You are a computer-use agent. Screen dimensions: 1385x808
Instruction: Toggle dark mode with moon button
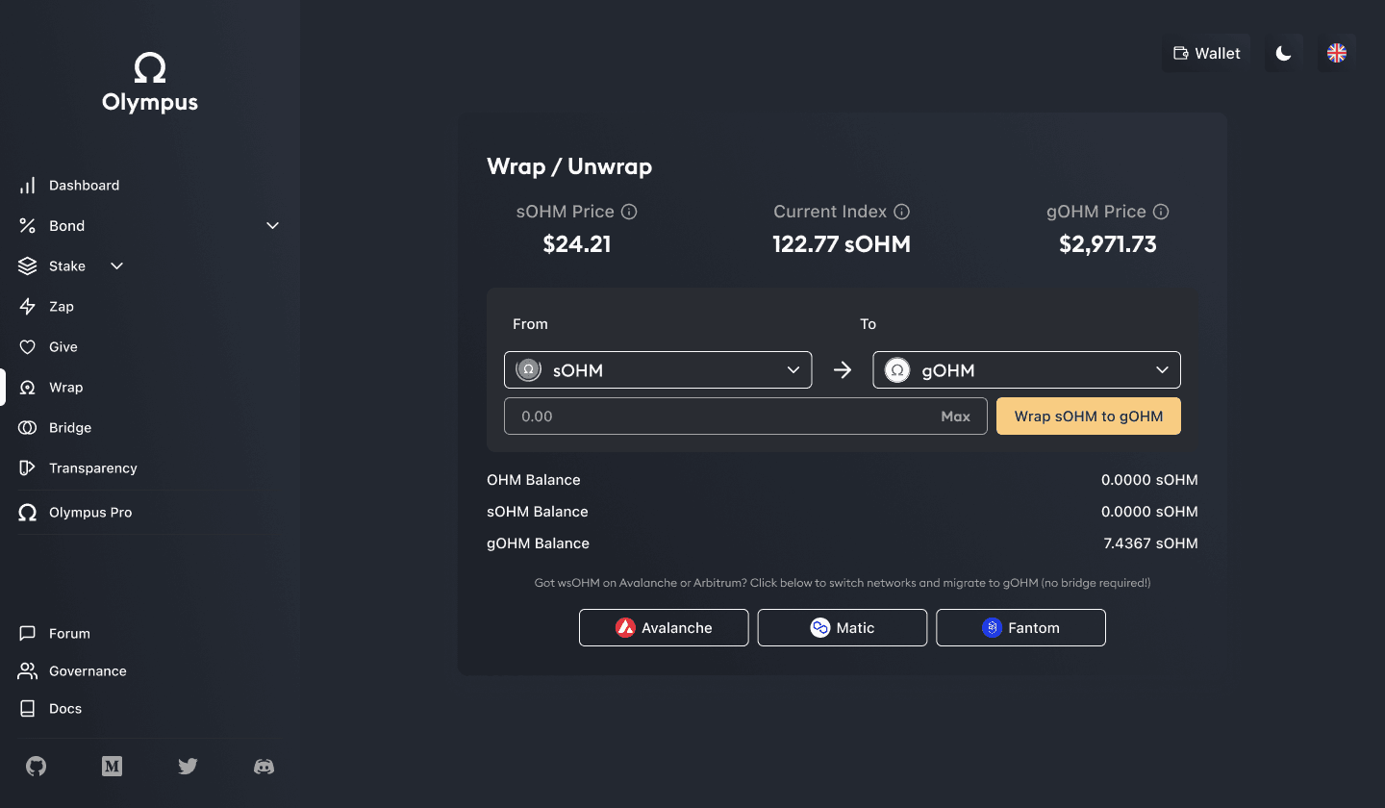pos(1283,53)
